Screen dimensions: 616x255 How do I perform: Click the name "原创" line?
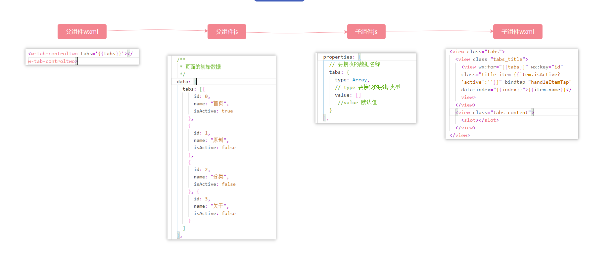pyautogui.click(x=211, y=140)
